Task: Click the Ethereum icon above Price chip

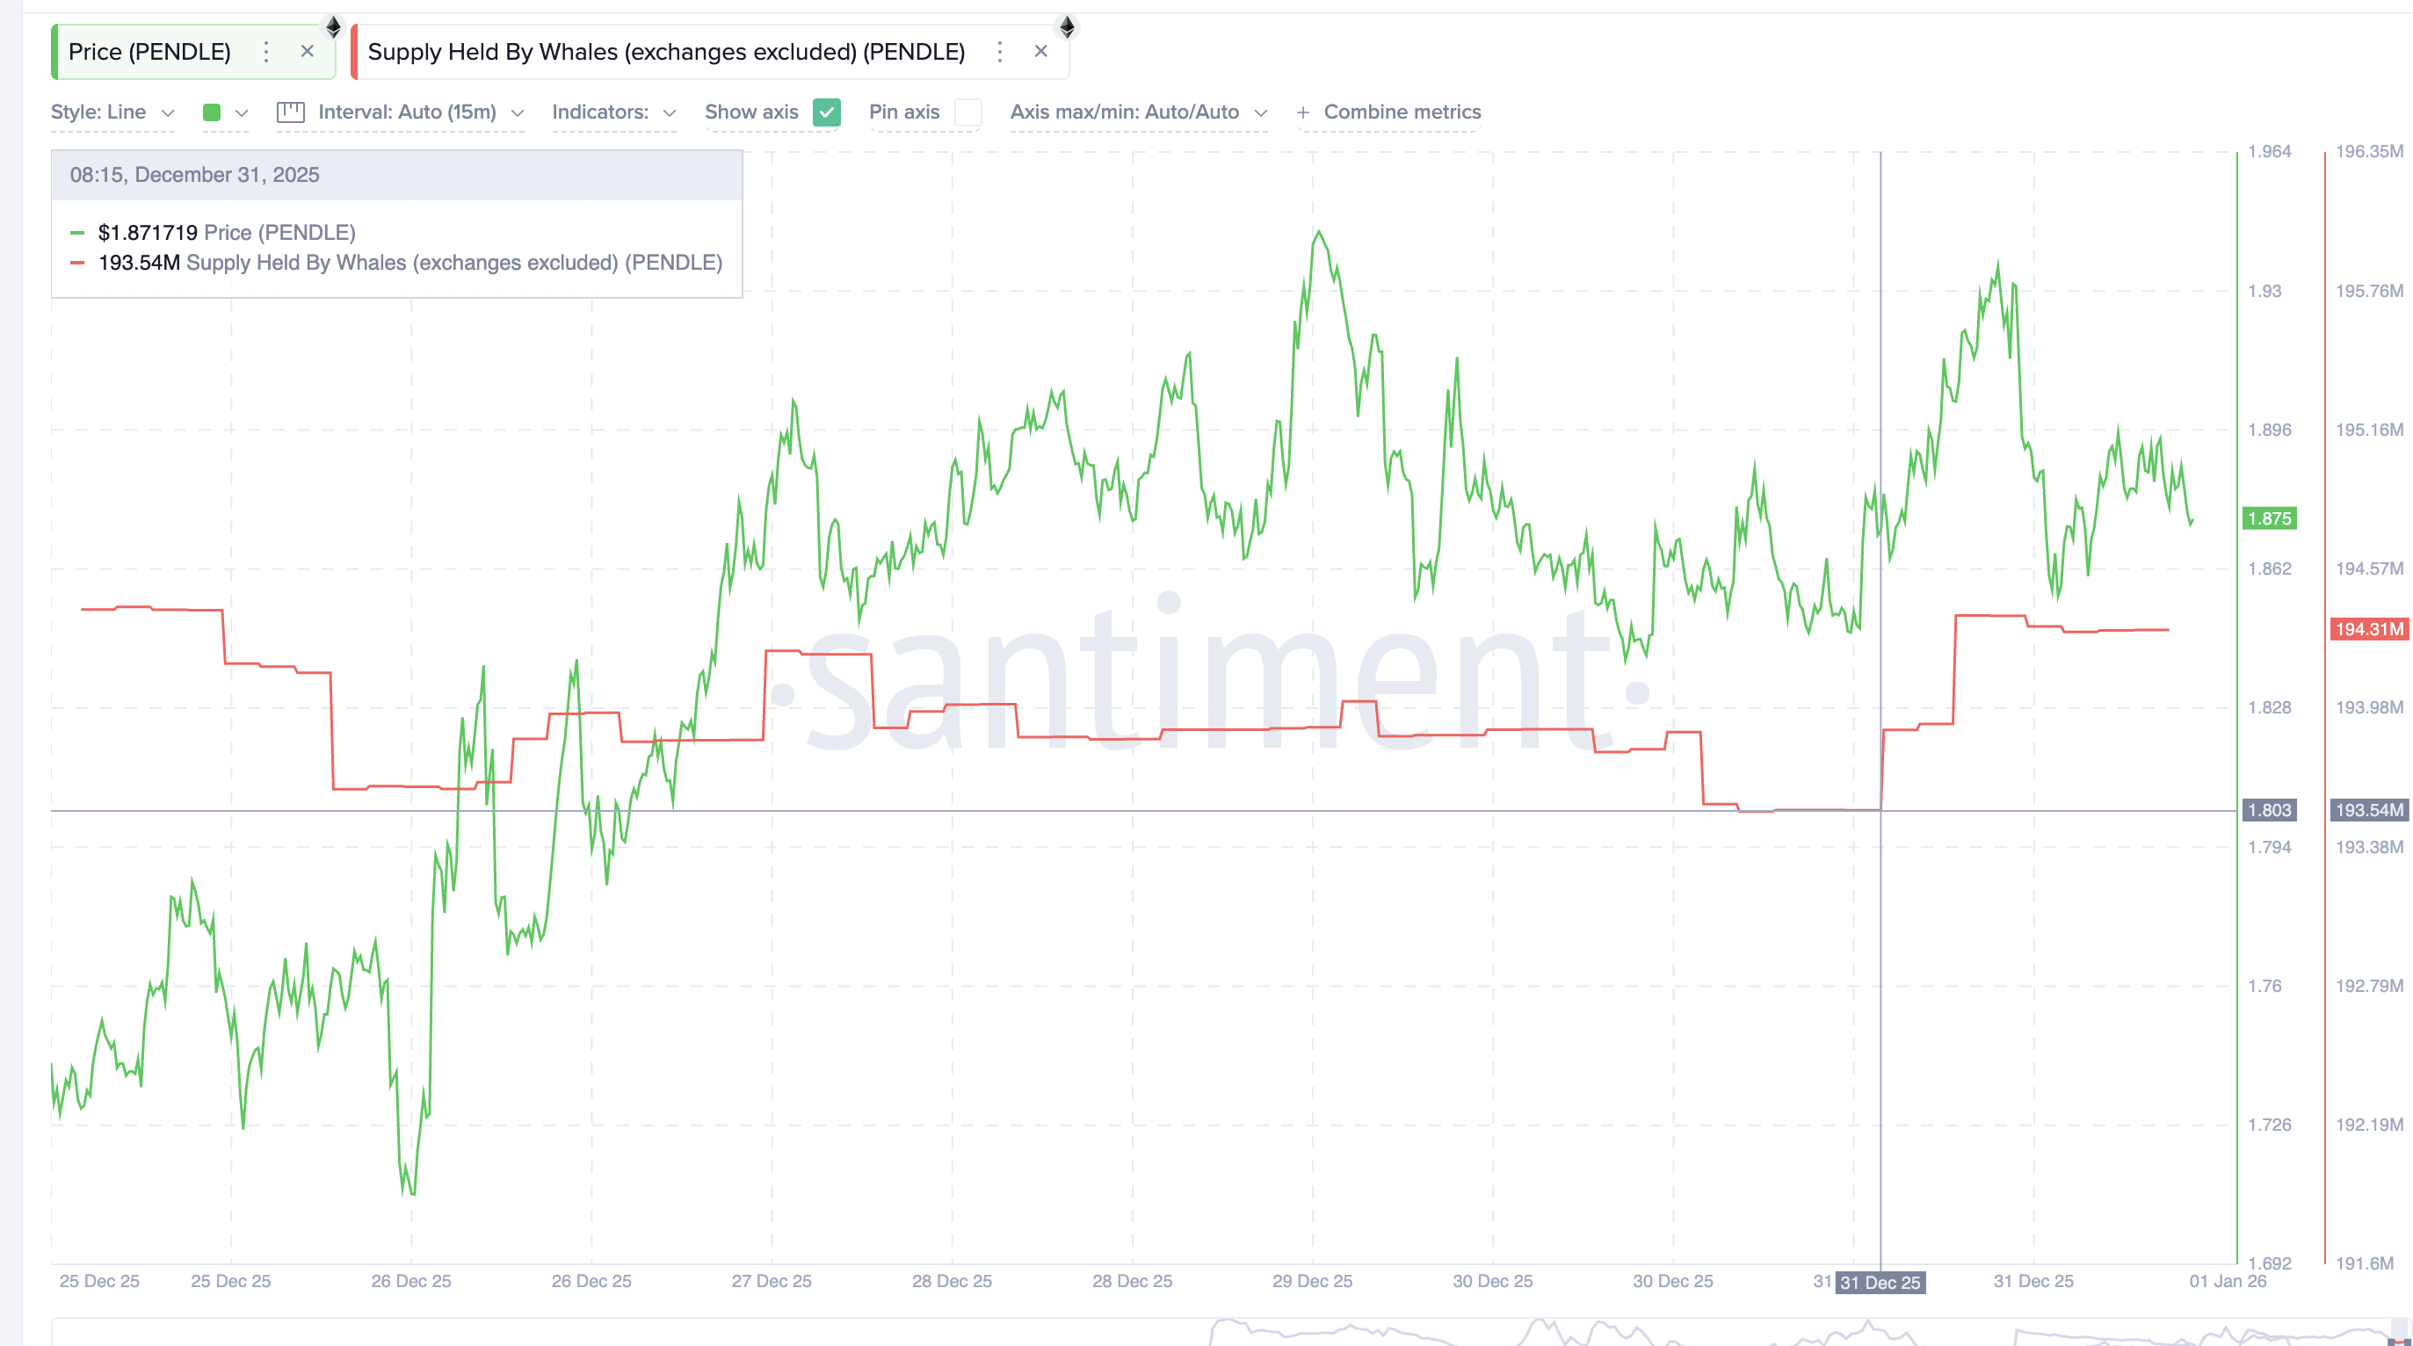Action: (x=332, y=27)
